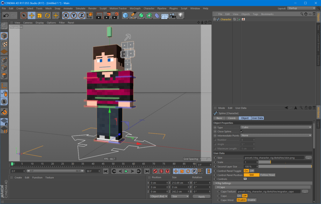Screen dimensions: 321x204
Task: Render to Picture Viewer
Action: (107, 15)
